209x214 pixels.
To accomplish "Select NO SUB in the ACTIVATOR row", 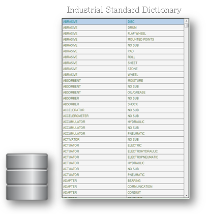I will [x=155, y=139].
